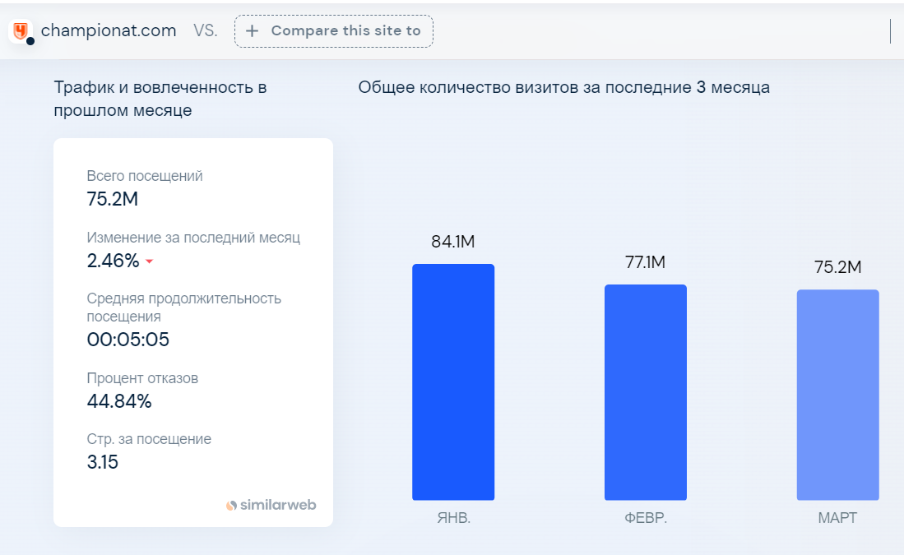Select the March 75.2M bar
The height and width of the screenshot is (555, 904).
coord(837,394)
